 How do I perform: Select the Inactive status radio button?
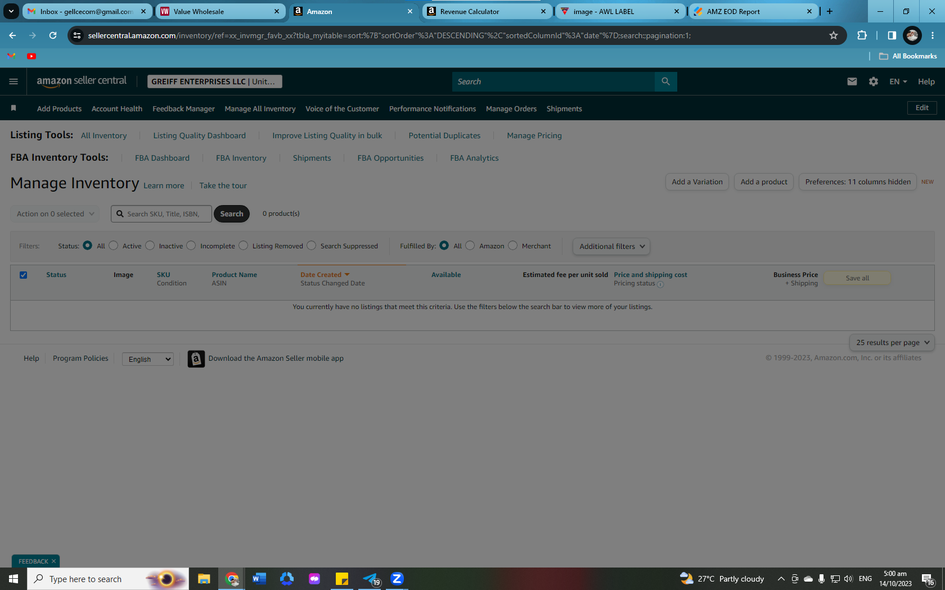pos(150,246)
